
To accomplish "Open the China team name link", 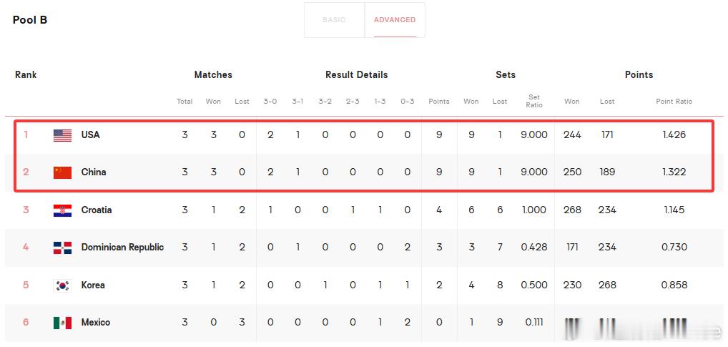I will coord(93,172).
